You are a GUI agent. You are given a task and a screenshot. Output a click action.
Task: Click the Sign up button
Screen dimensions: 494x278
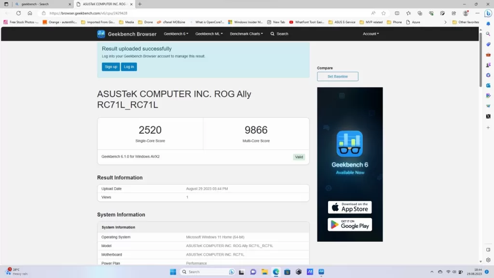tap(110, 67)
